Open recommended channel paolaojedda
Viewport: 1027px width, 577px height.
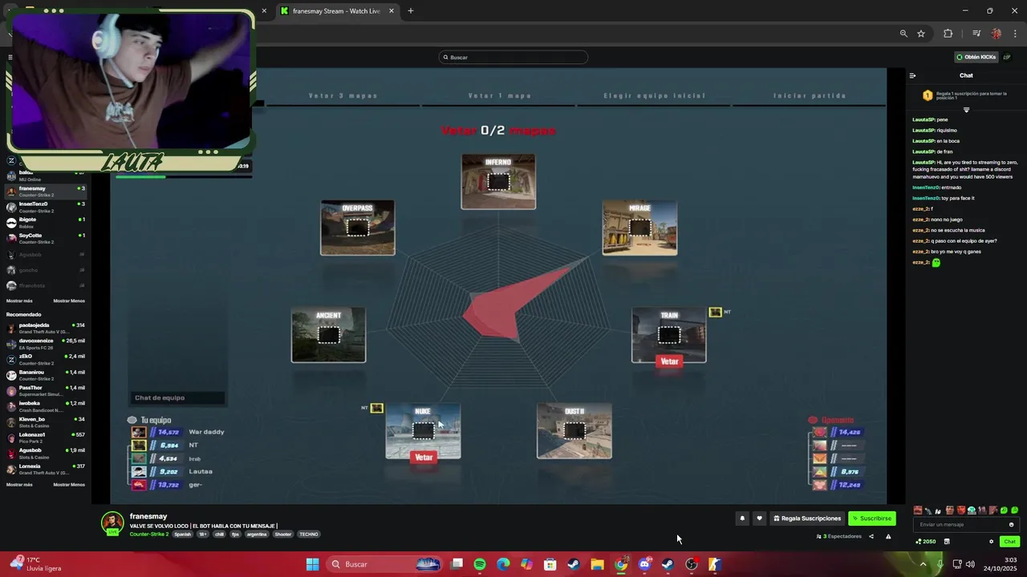point(47,328)
